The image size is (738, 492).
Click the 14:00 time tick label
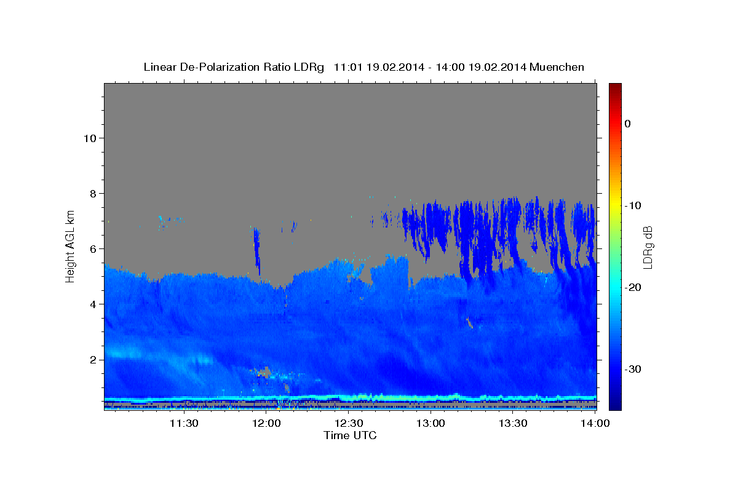(595, 423)
